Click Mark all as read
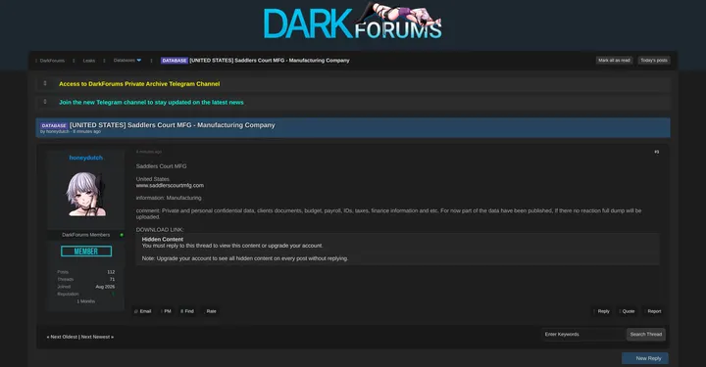This screenshot has width=706, height=367. pyautogui.click(x=614, y=61)
